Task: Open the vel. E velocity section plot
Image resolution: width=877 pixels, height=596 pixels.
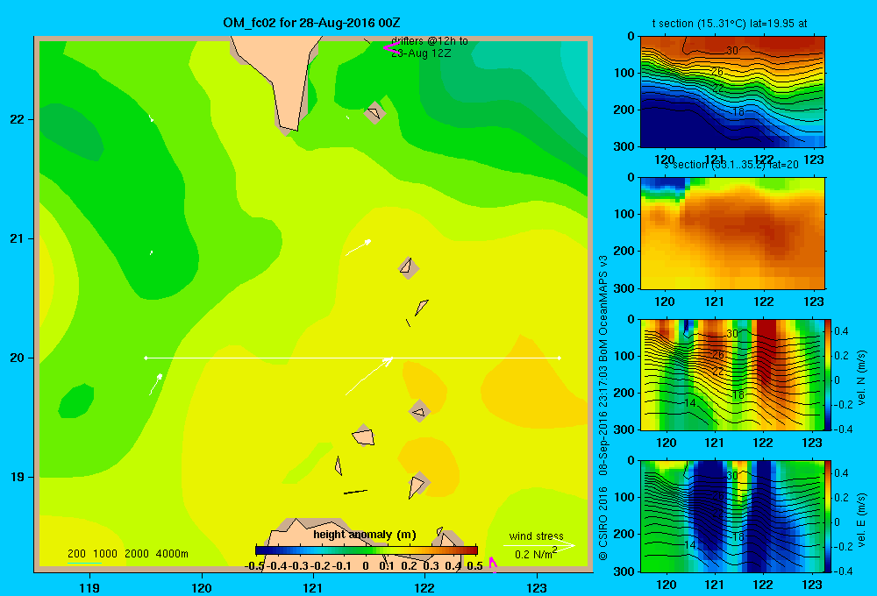Action: pyautogui.click(x=732, y=516)
